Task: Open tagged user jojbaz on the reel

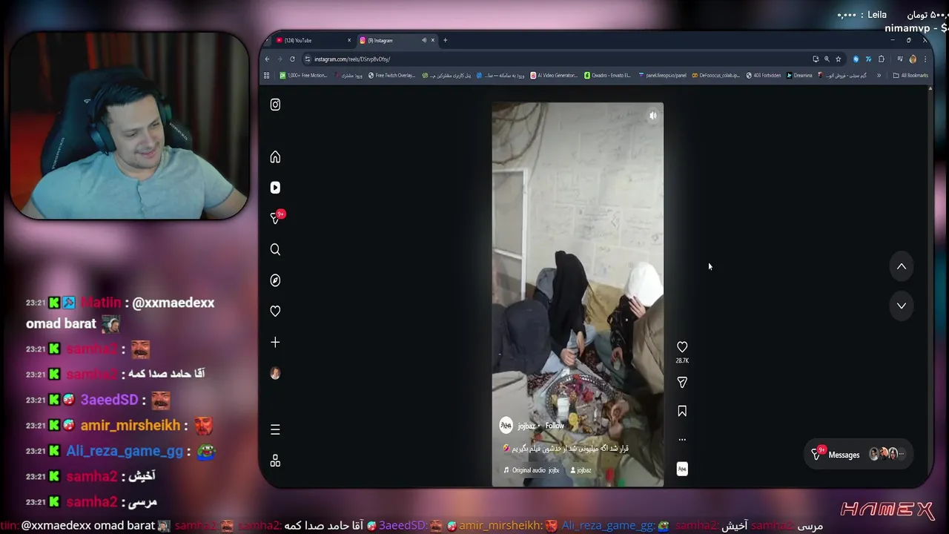Action: point(581,470)
